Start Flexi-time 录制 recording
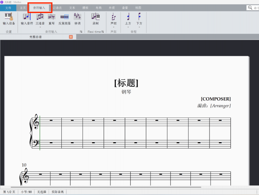Screen dimensions: 259x195 tap(96, 19)
